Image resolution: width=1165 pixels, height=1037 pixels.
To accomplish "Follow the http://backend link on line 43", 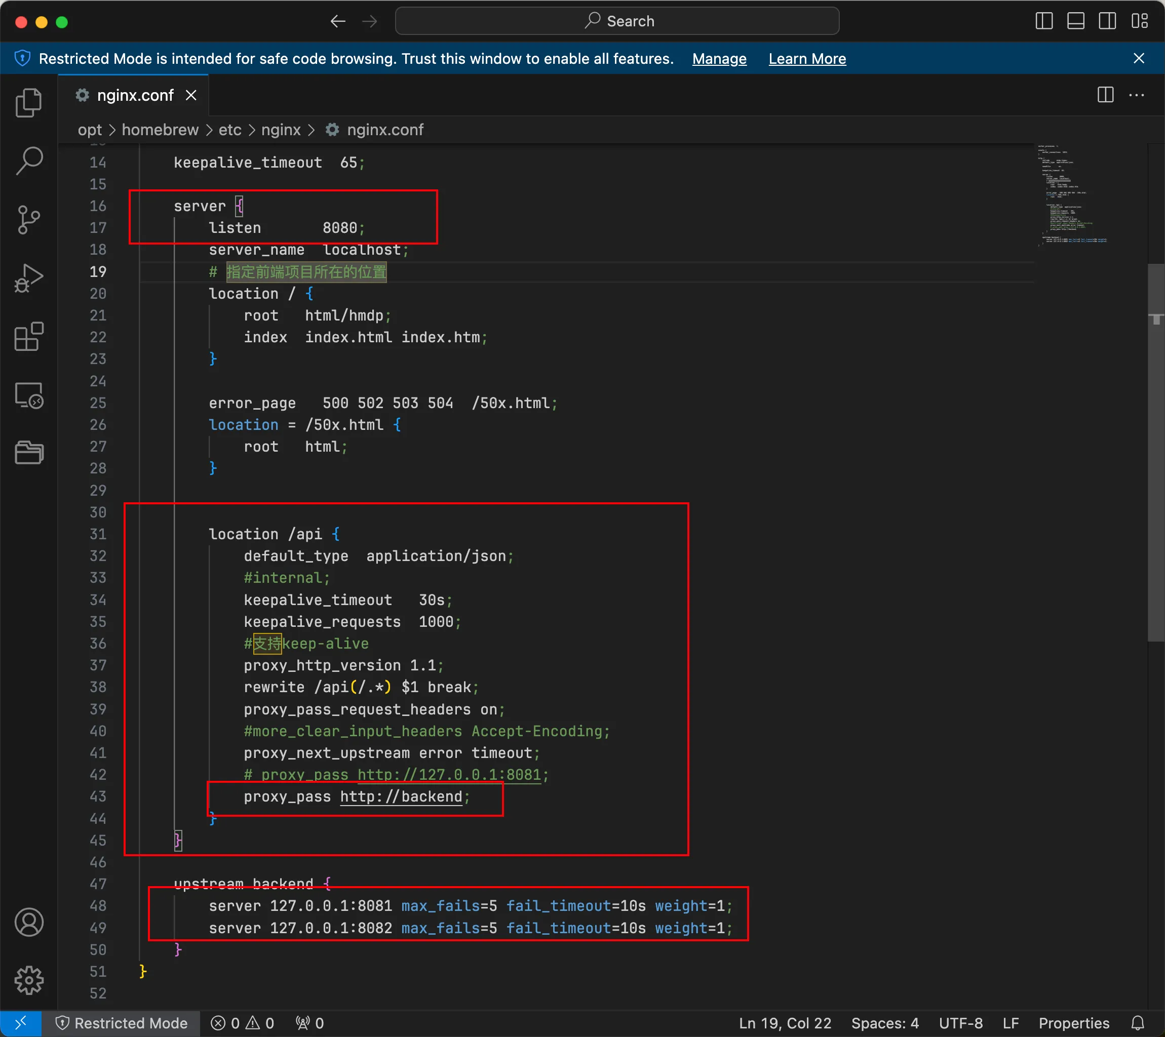I will [x=401, y=796].
